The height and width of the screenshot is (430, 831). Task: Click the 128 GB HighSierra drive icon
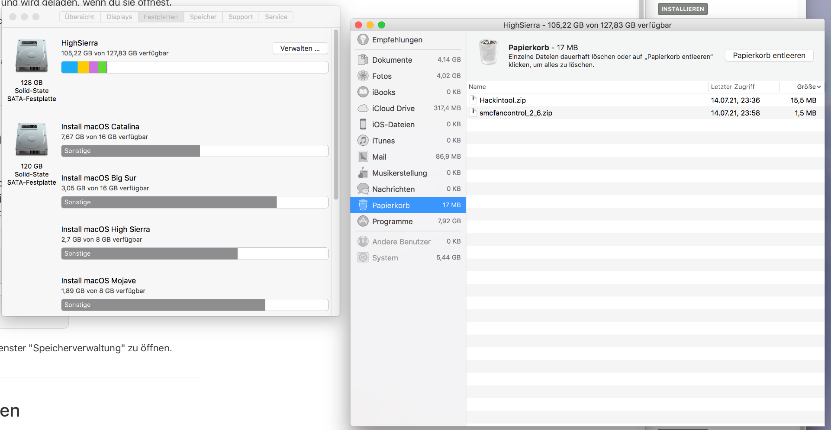point(32,56)
